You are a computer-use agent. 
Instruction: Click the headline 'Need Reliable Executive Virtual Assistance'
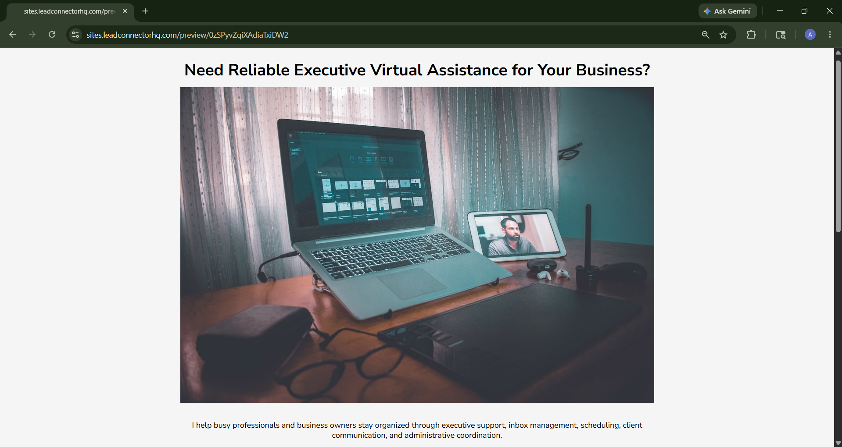click(x=417, y=70)
